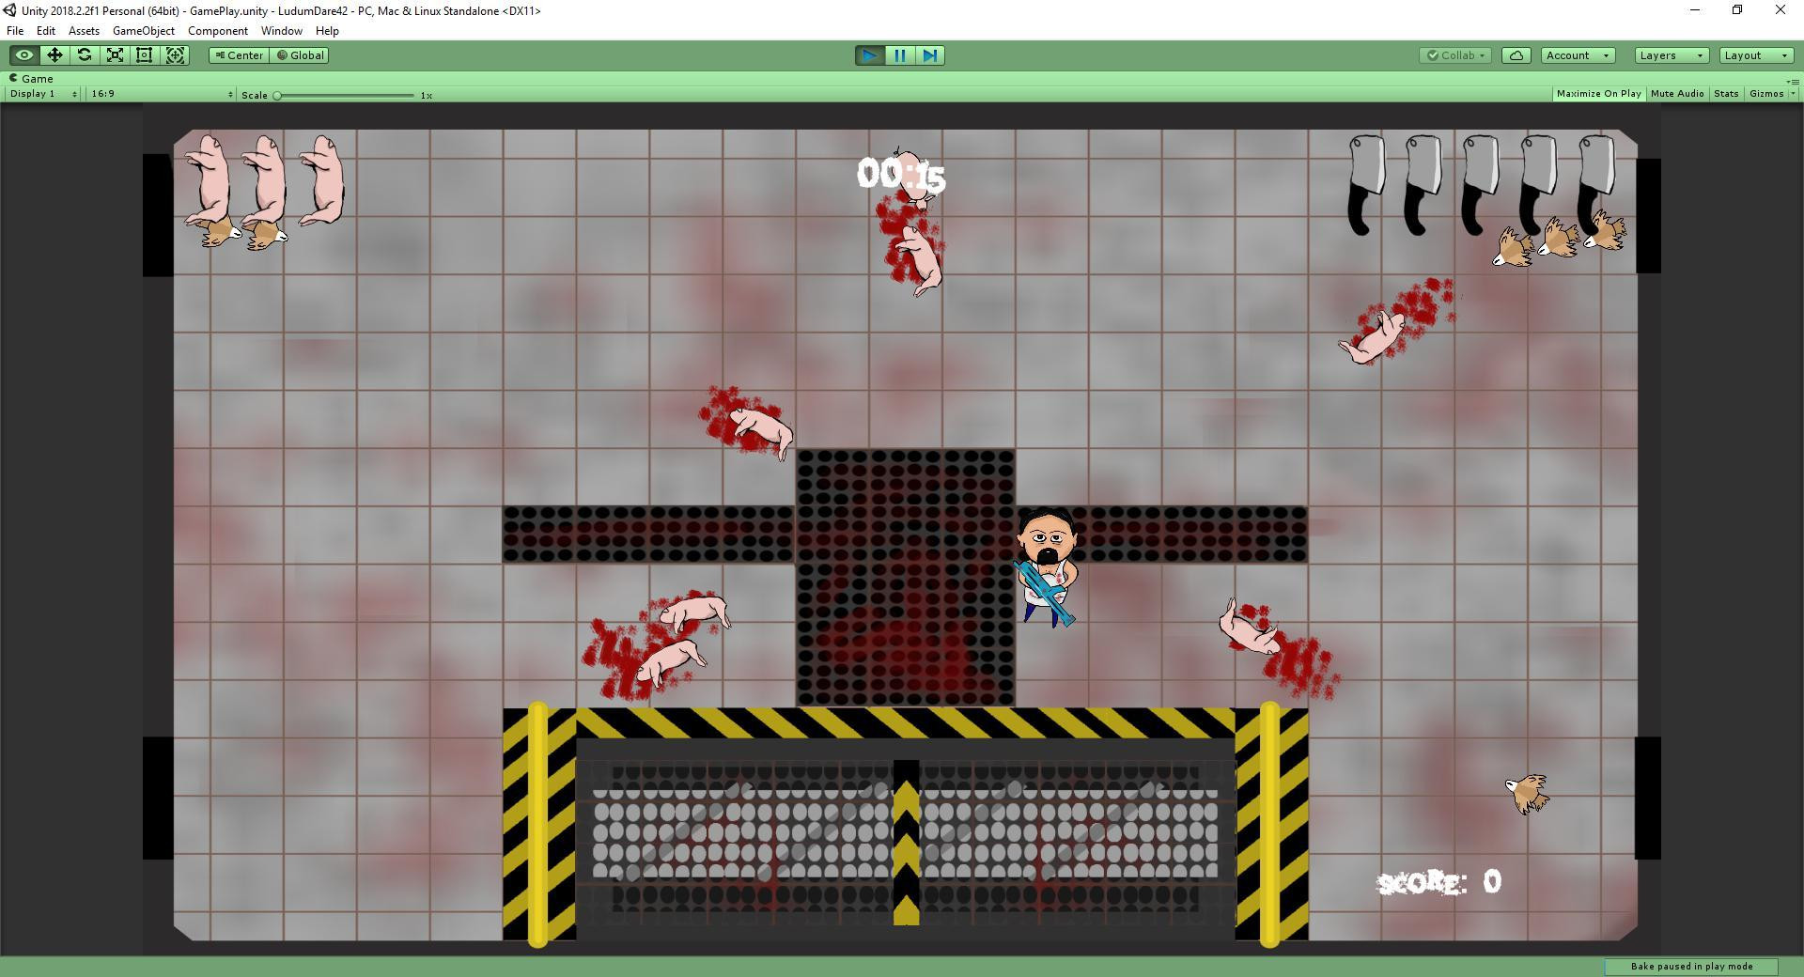
Task: Open the Help menu
Action: [327, 31]
